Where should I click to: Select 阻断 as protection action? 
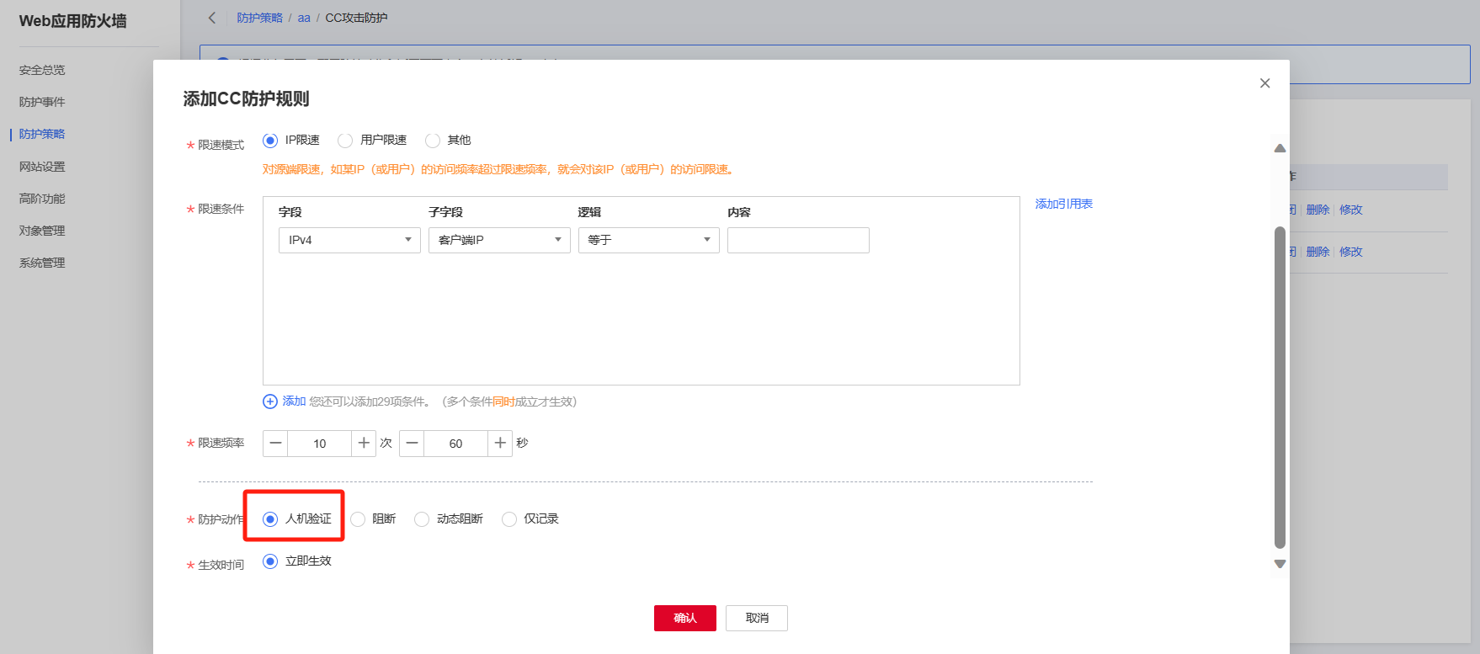[x=359, y=519]
